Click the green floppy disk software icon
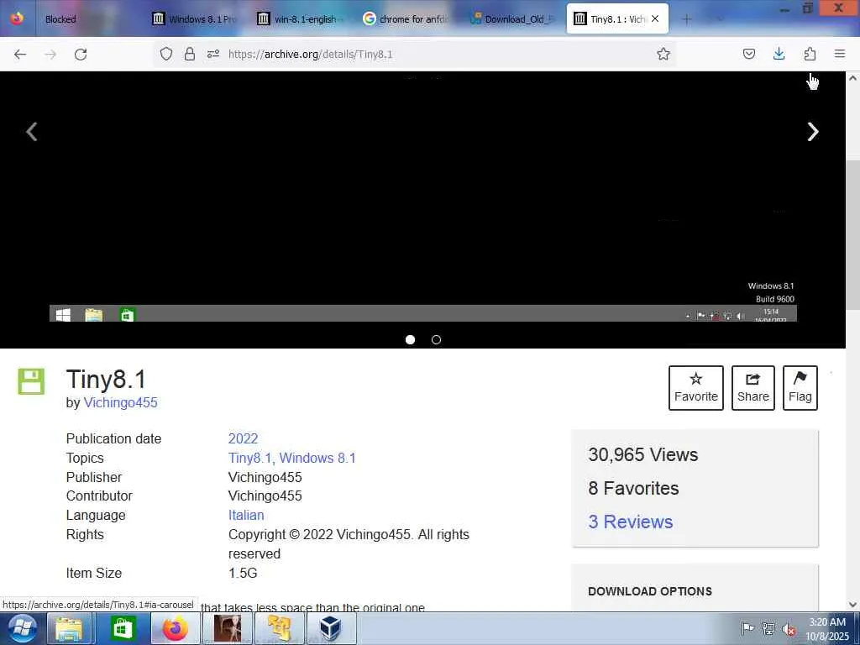This screenshot has width=860, height=645. (31, 381)
